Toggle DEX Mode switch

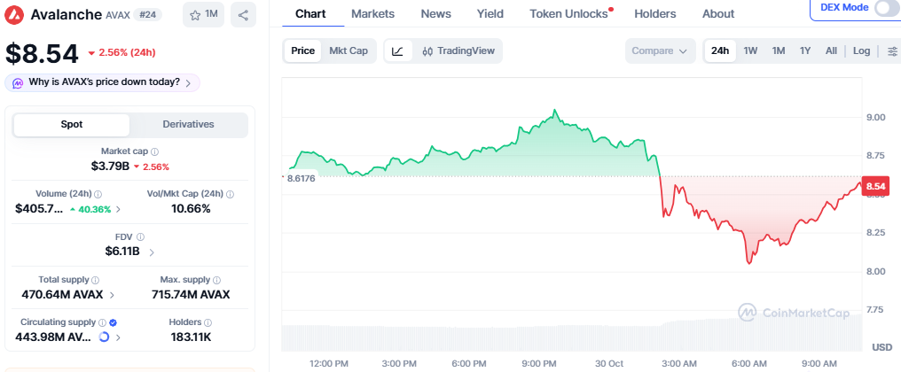pos(886,8)
